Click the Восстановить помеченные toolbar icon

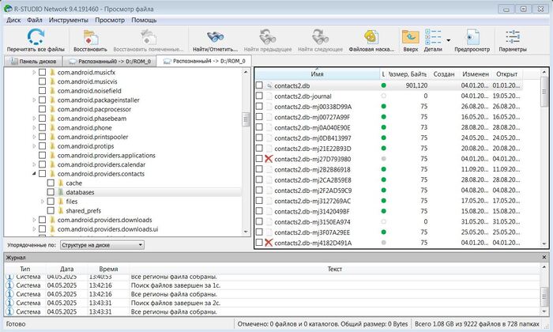coord(149,37)
